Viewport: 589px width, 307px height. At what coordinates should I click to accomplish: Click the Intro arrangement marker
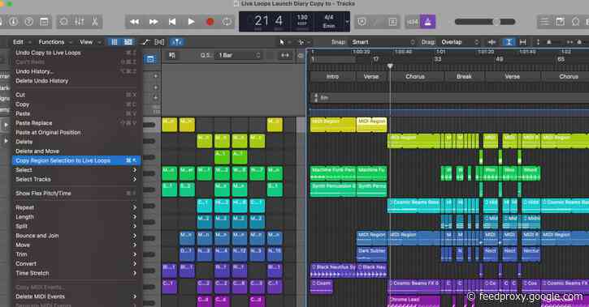tap(332, 76)
